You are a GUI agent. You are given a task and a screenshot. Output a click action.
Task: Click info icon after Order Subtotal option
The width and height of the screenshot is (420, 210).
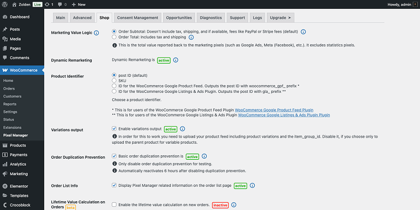coord(303,32)
